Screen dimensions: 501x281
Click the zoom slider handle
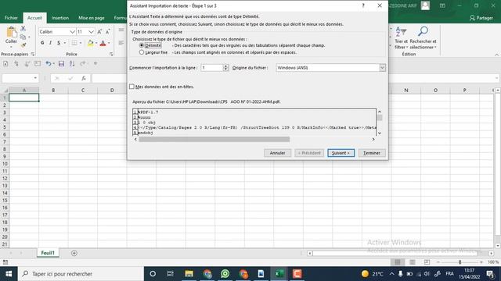pos(460,262)
